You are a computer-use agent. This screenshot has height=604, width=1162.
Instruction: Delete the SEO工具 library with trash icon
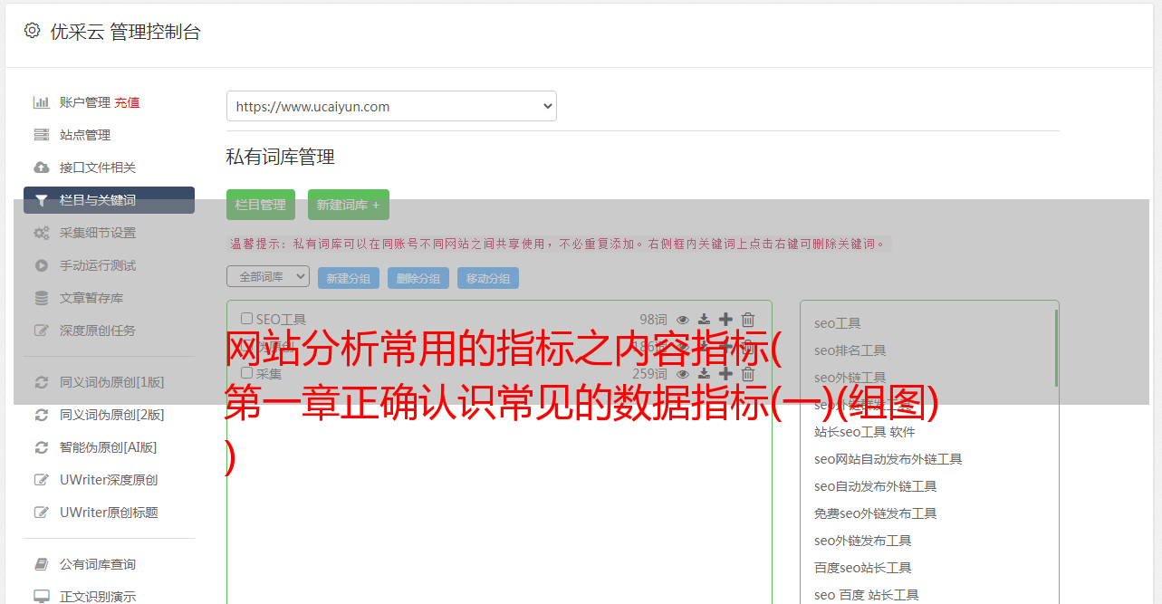748,319
